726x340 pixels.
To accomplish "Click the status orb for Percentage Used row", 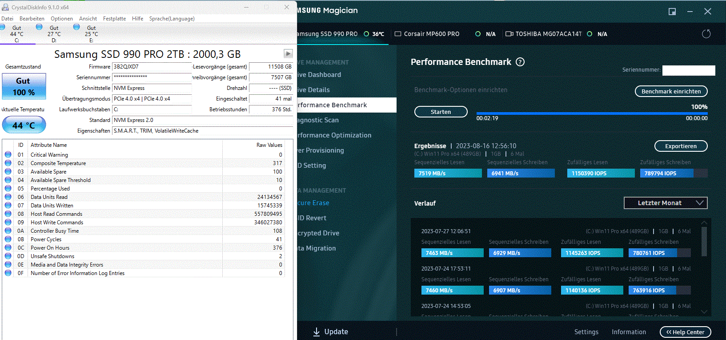I will pos(8,188).
